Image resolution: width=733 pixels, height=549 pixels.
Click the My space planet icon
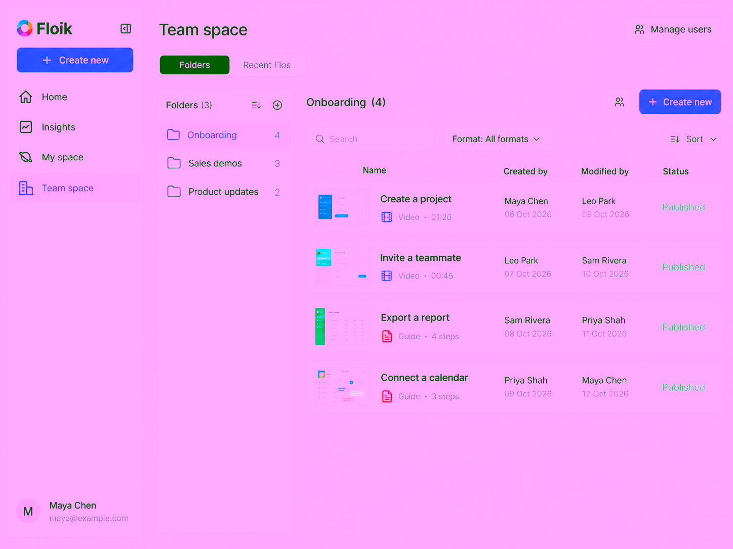(26, 157)
